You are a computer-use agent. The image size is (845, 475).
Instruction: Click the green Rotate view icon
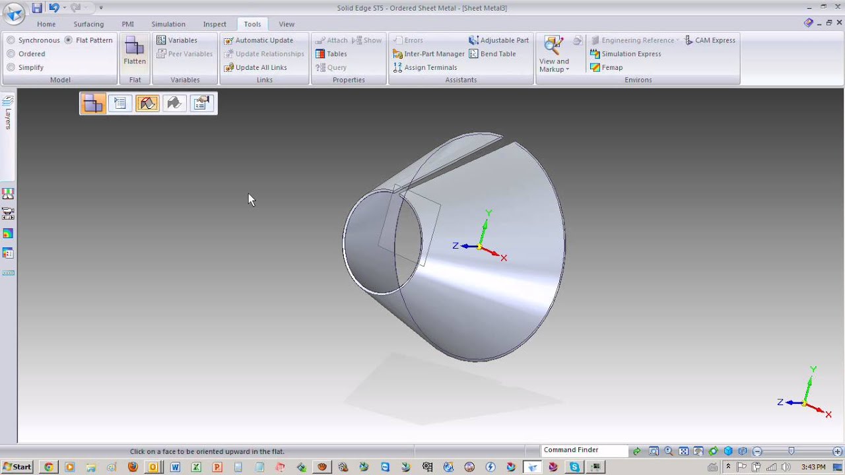pyautogui.click(x=713, y=451)
